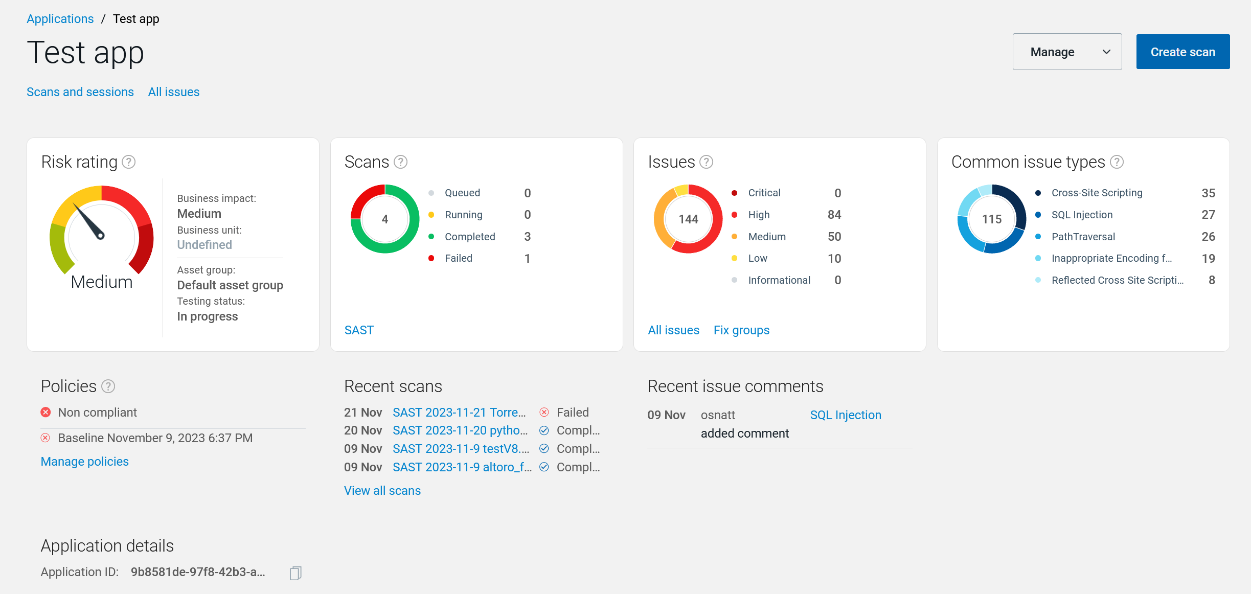This screenshot has width=1251, height=594.
Task: Click the Policies help icon
Action: [x=108, y=386]
